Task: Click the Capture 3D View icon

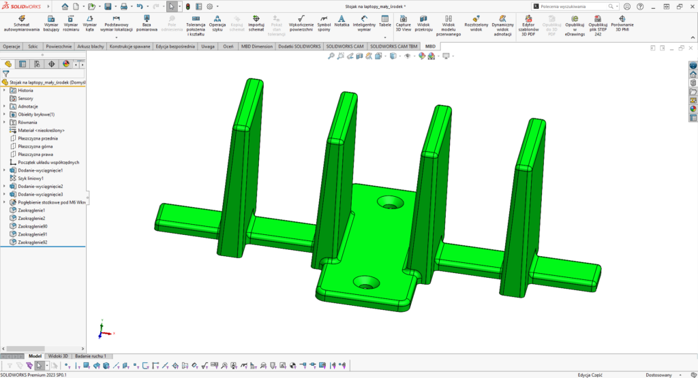Action: point(403,23)
